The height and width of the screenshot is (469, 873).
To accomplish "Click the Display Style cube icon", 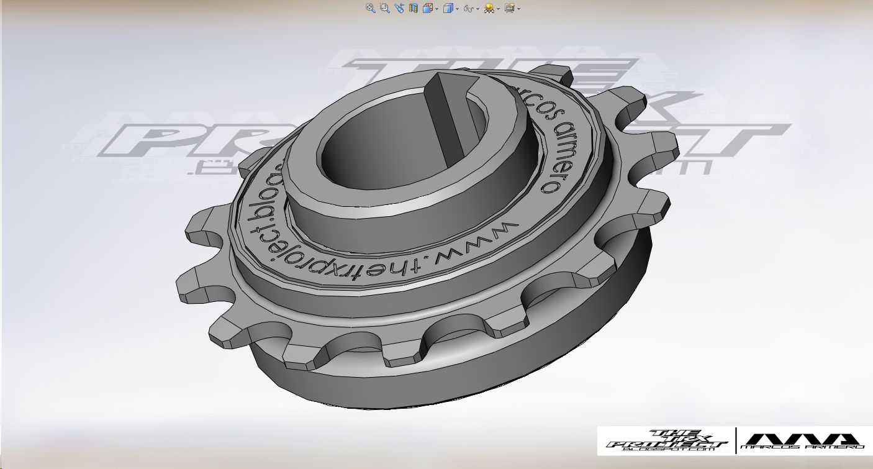I will [x=448, y=8].
